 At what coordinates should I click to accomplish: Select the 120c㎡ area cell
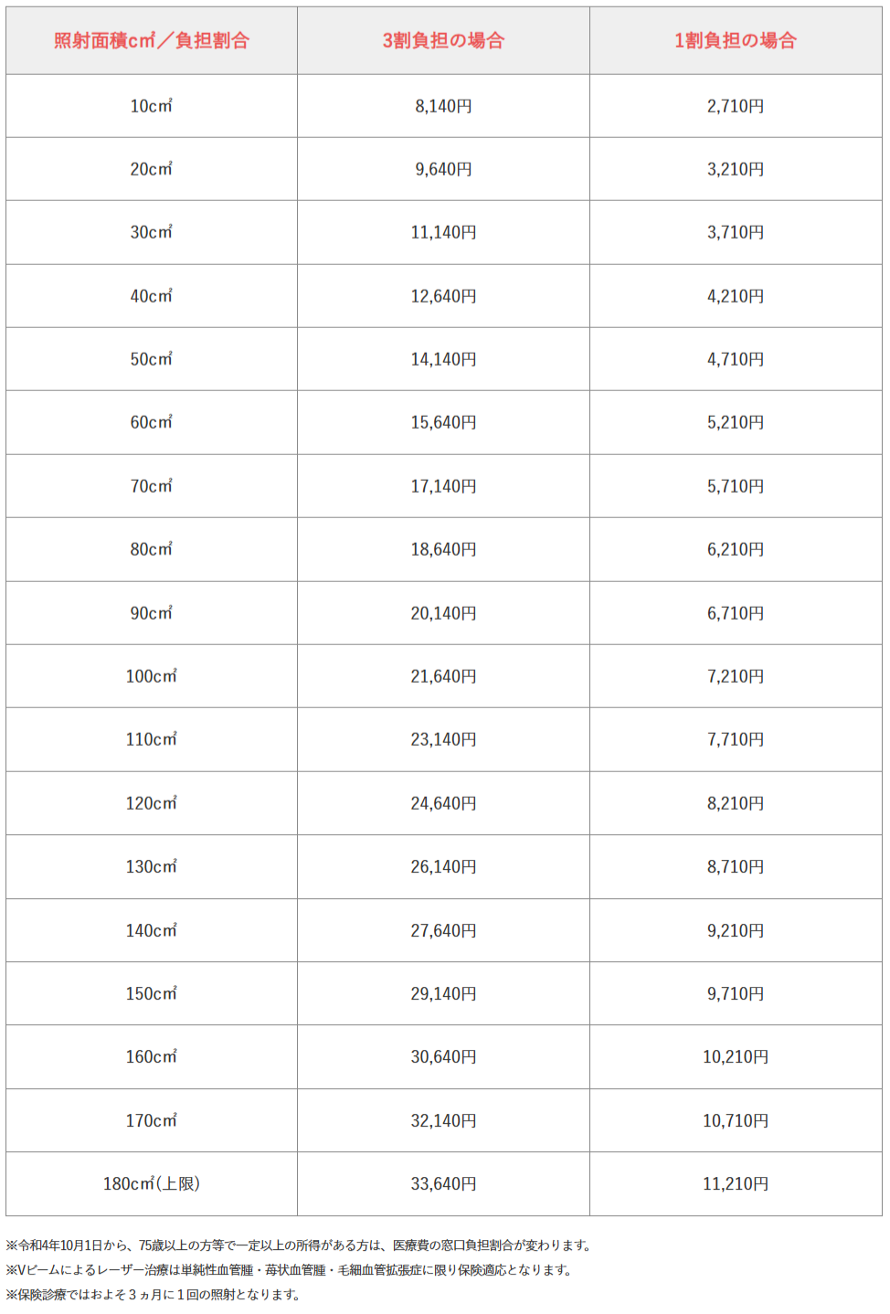[x=152, y=803]
